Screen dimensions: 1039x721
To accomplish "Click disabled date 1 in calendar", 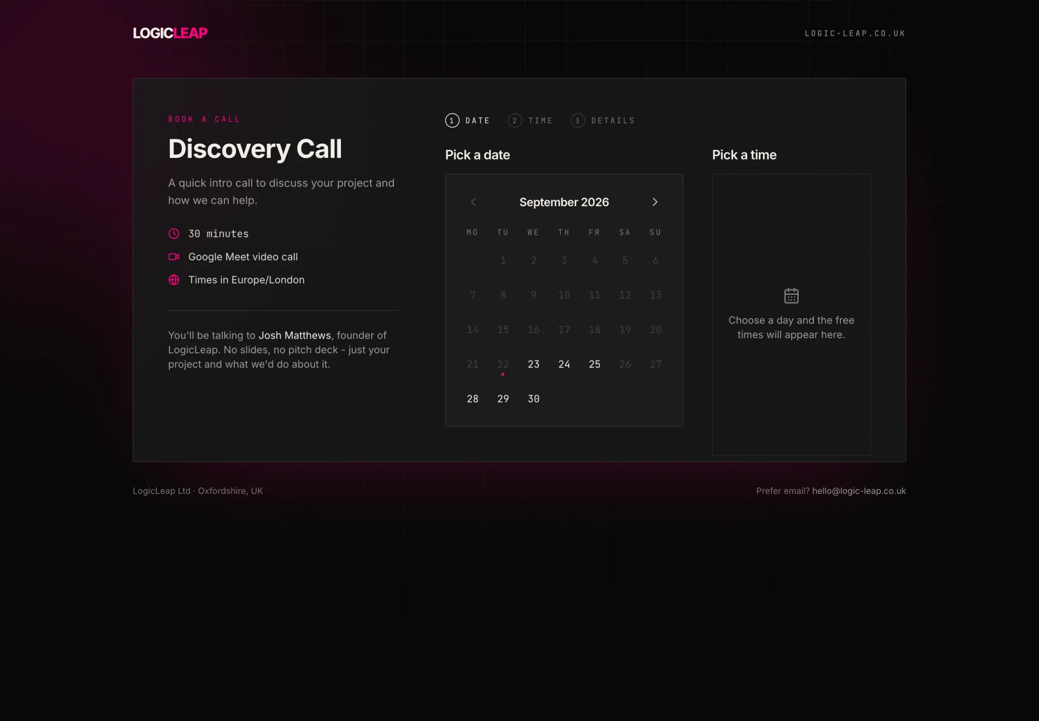I will [x=503, y=260].
